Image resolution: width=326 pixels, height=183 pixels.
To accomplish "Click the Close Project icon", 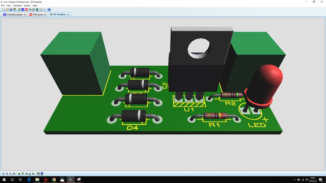I will click(14, 10).
